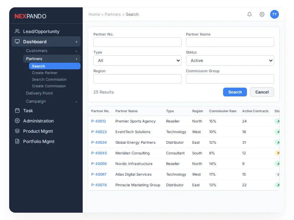The height and width of the screenshot is (220, 294).
Task: Open Product Mgmt section
Action: (x=46, y=131)
